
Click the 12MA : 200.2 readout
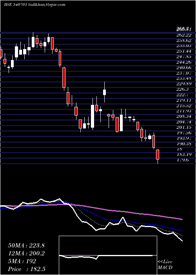26,253
